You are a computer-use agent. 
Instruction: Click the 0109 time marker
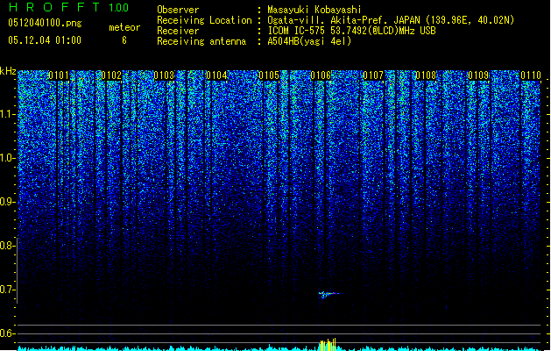[x=478, y=75]
